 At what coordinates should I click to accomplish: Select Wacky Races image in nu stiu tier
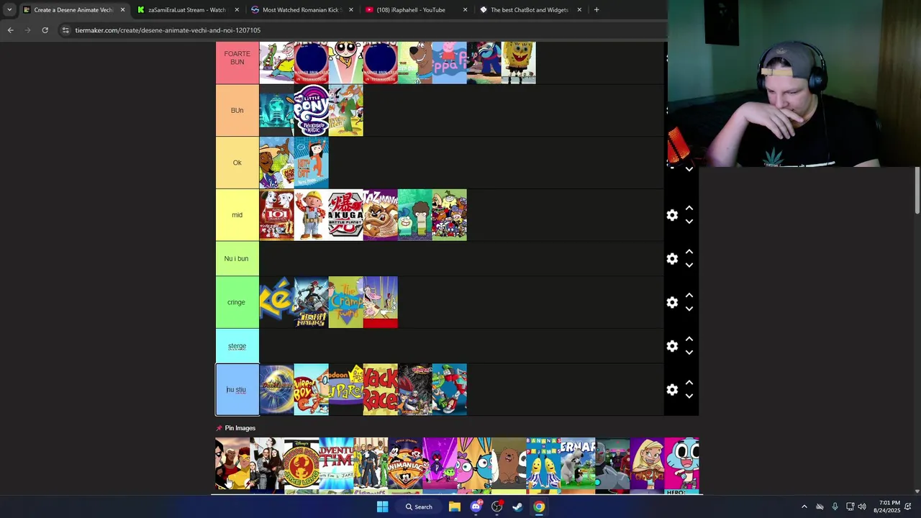[381, 389]
